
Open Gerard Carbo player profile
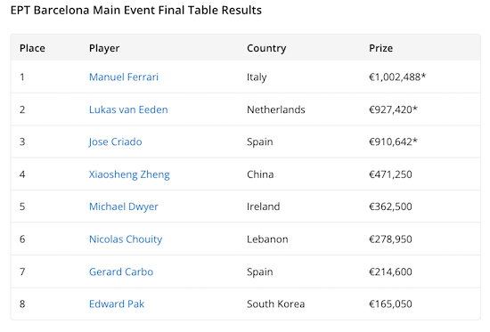coord(121,271)
